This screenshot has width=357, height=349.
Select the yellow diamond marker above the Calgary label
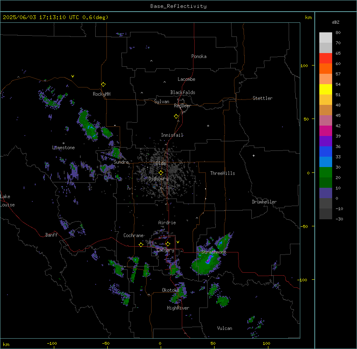pos(168,244)
